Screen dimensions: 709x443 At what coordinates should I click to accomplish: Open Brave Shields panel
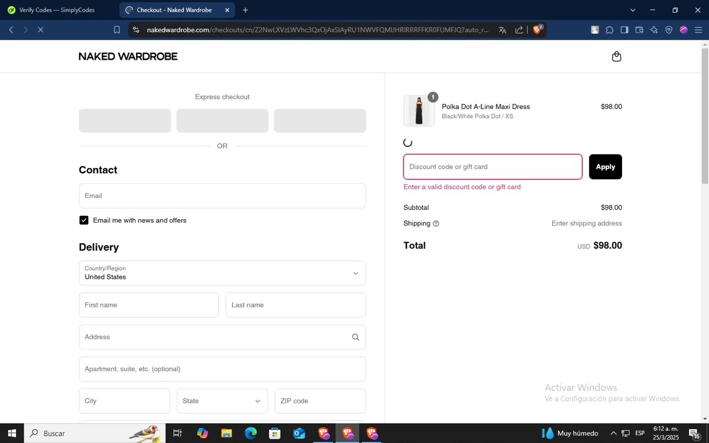(537, 29)
